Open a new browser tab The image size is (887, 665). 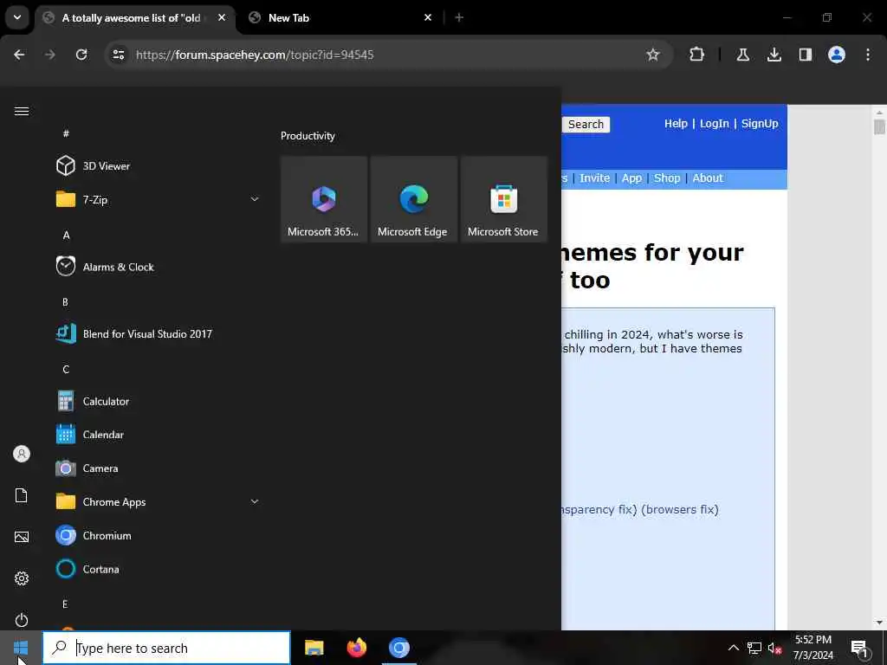click(459, 17)
